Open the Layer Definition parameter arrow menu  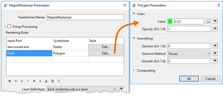pos(121,89)
